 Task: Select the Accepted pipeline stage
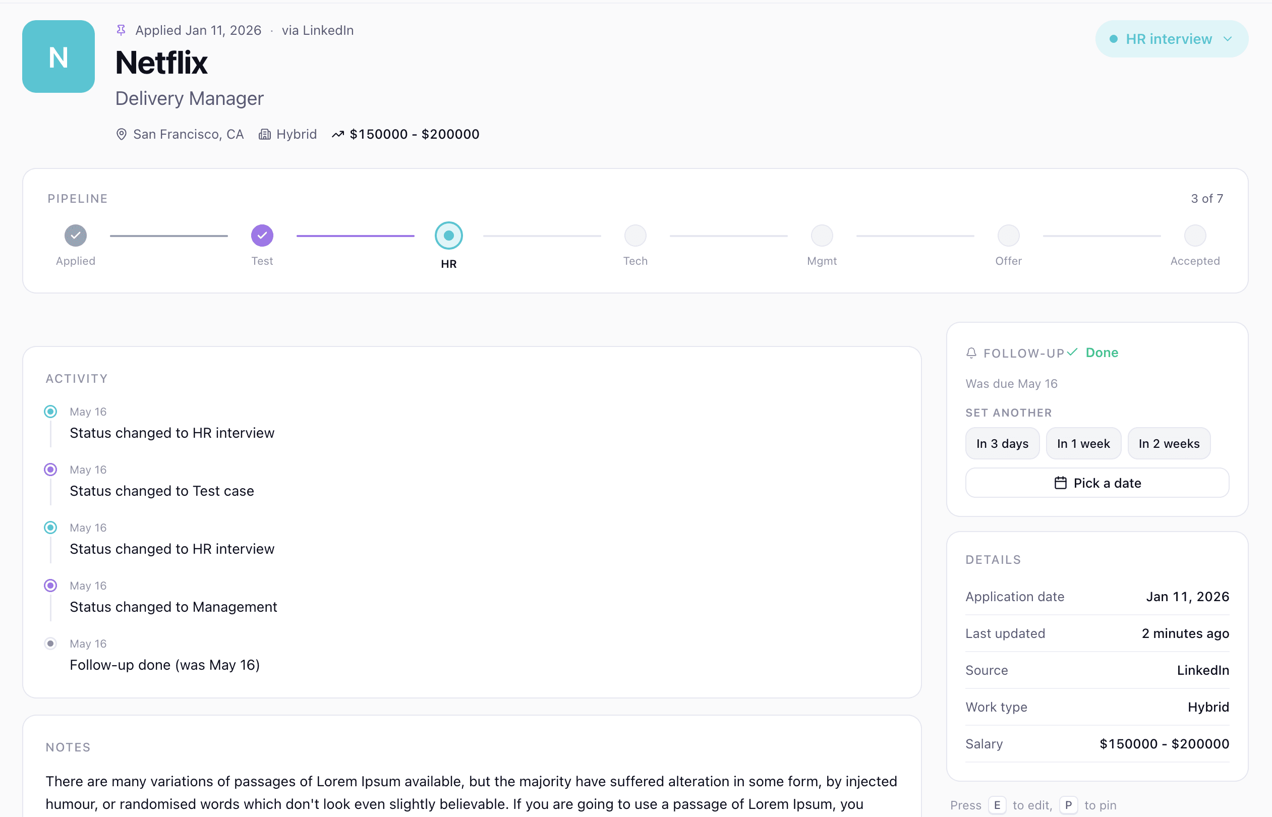tap(1195, 236)
